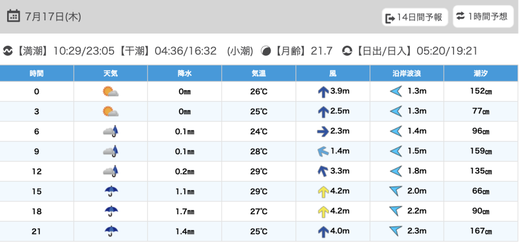The height and width of the screenshot is (242, 519).
Task: Select the 潮汐 column header
Action: click(x=481, y=74)
